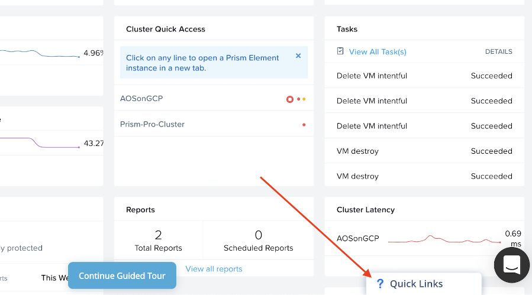Open View all reports link
The height and width of the screenshot is (295, 532).
pos(214,269)
